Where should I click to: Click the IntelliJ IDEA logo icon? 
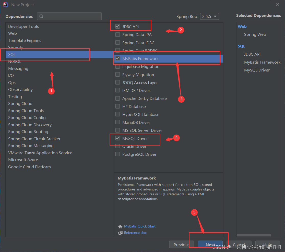(5, 5)
